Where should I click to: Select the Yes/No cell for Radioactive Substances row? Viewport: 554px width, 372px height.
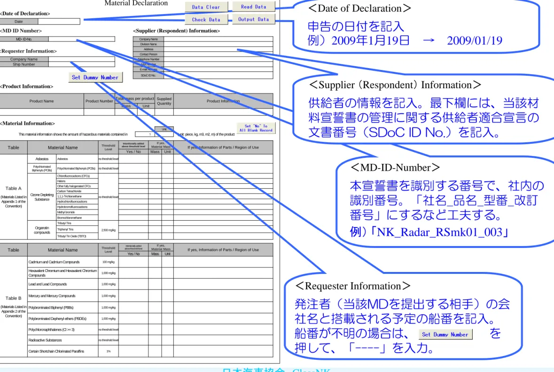tap(133, 340)
